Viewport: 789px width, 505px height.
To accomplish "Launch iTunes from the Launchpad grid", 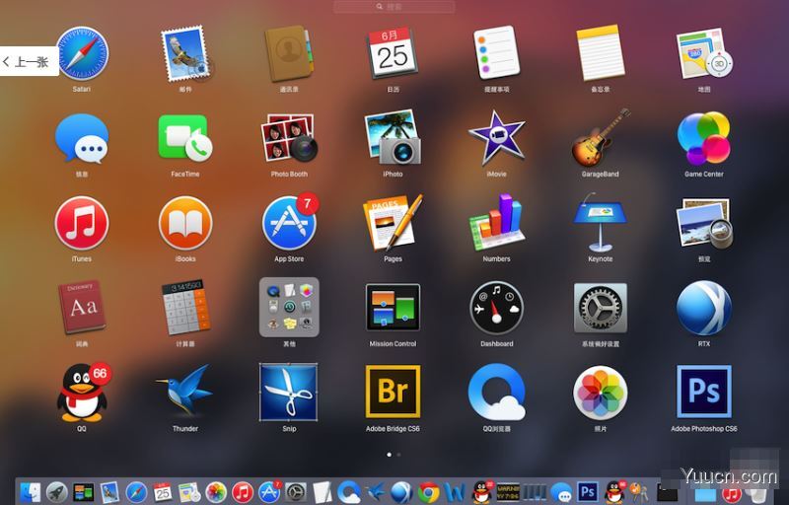I will coord(82,223).
